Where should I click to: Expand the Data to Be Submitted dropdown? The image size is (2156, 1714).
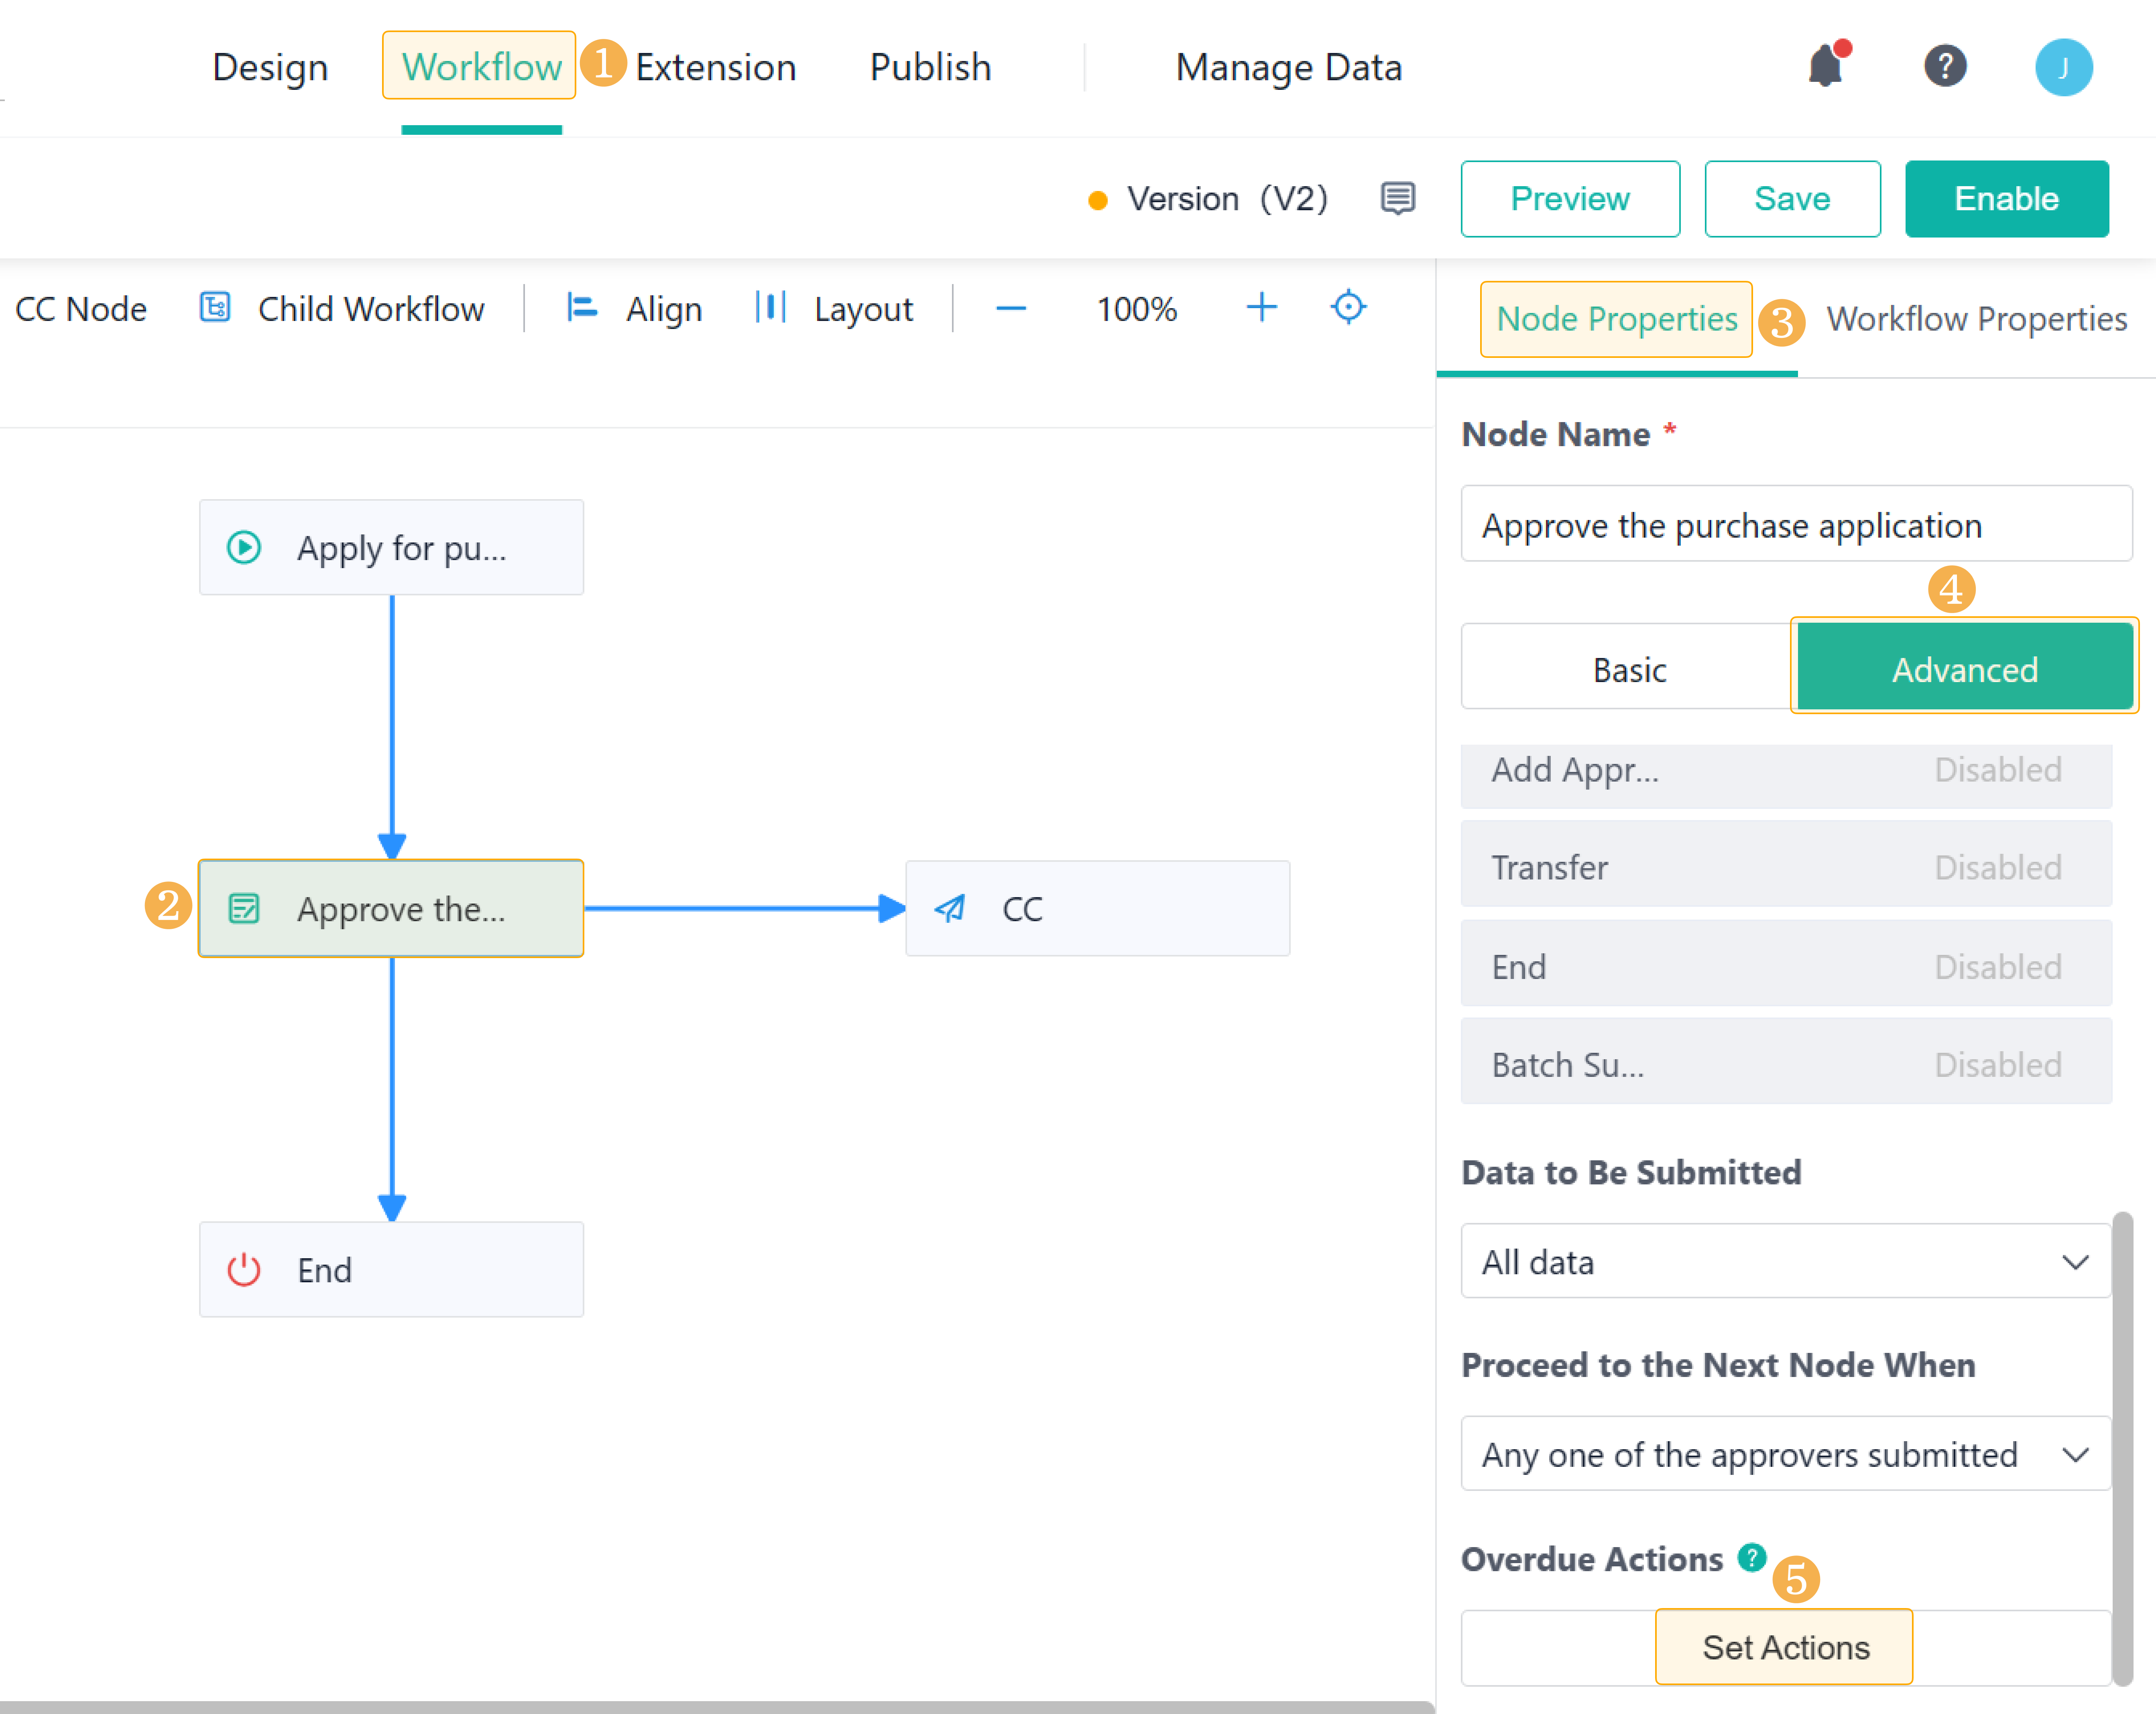coord(1785,1261)
